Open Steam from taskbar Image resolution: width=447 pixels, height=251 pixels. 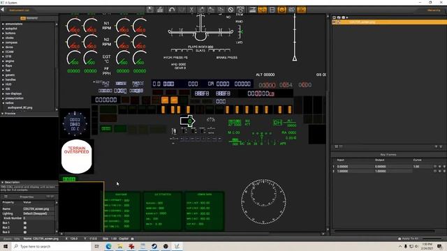154,246
